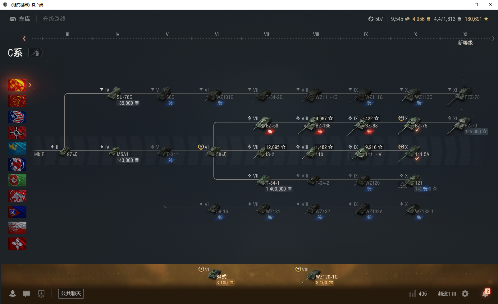Screen dimensions: 498x304
Task: Open the contacts list icon
Action: coord(13,294)
